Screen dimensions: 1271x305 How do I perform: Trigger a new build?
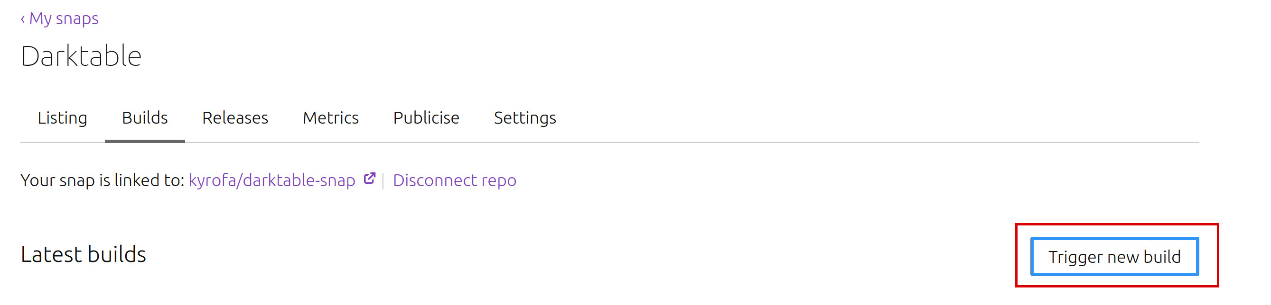click(1114, 257)
